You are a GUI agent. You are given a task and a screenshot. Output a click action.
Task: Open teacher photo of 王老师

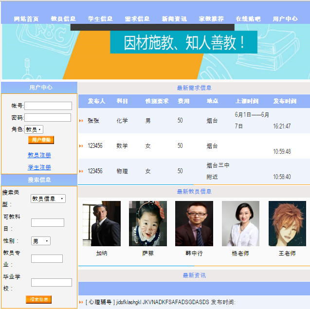[x=287, y=223]
